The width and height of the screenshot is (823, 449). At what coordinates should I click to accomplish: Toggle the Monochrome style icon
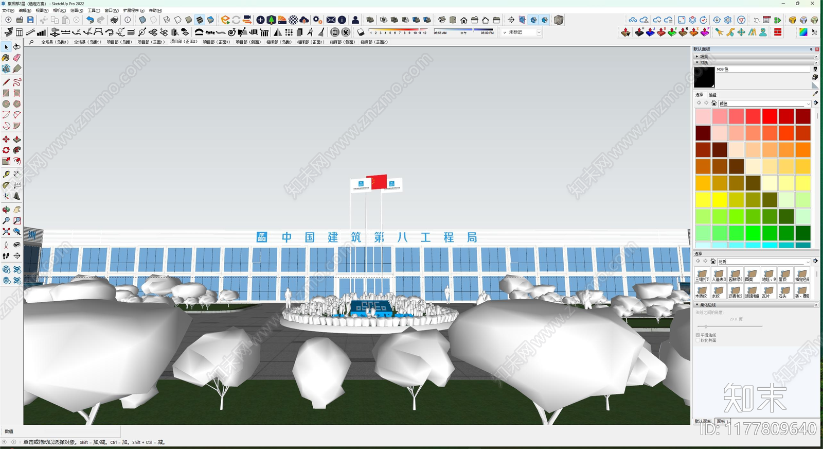point(210,20)
